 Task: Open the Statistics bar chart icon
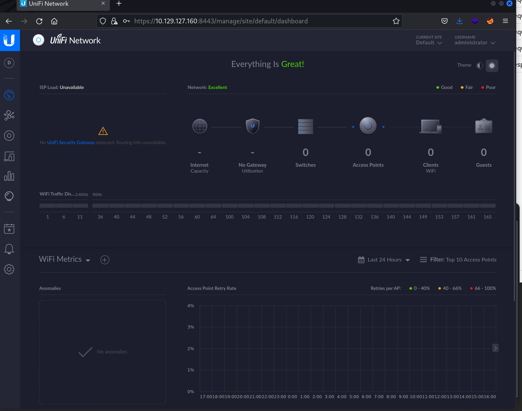(x=9, y=176)
